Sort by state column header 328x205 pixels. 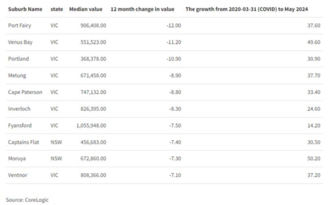point(56,9)
